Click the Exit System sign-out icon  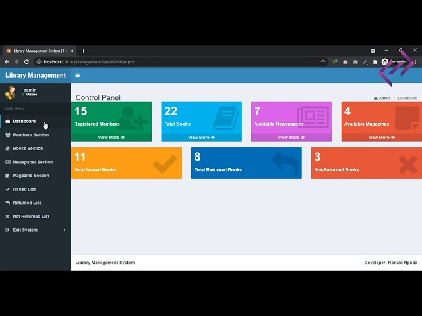pos(7,230)
